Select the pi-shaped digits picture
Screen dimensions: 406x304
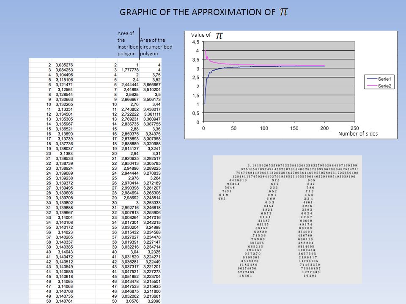tap(287, 220)
